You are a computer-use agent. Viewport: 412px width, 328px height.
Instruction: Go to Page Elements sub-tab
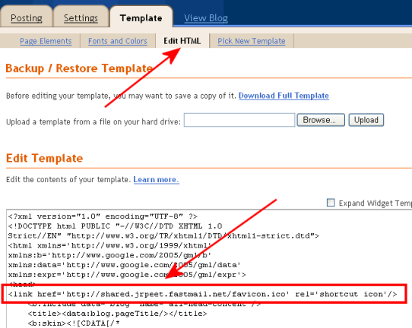(46, 41)
